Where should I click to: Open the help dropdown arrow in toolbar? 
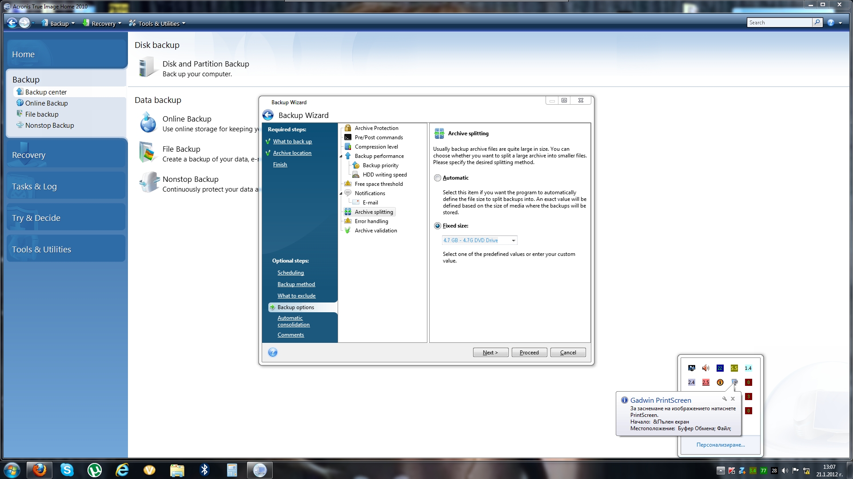coord(840,23)
